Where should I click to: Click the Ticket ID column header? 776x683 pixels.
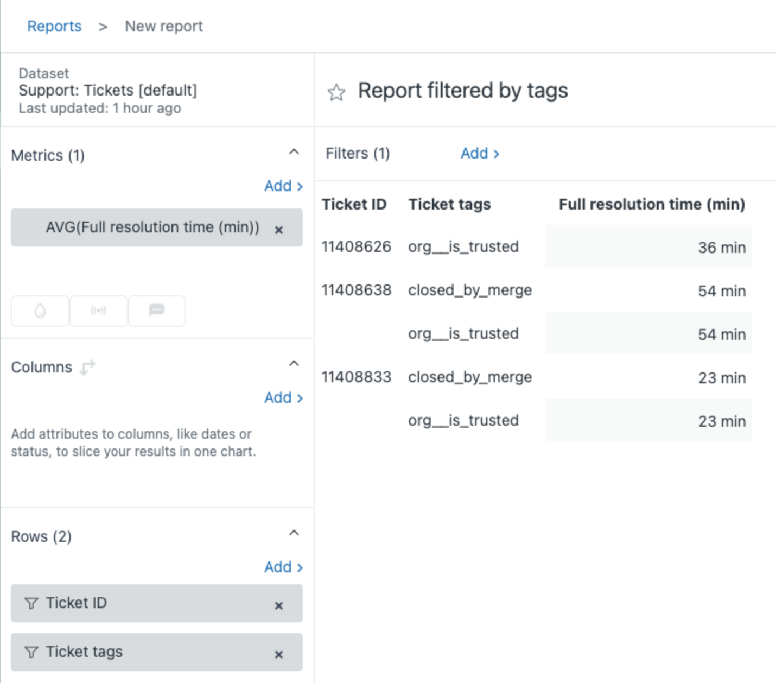point(354,204)
